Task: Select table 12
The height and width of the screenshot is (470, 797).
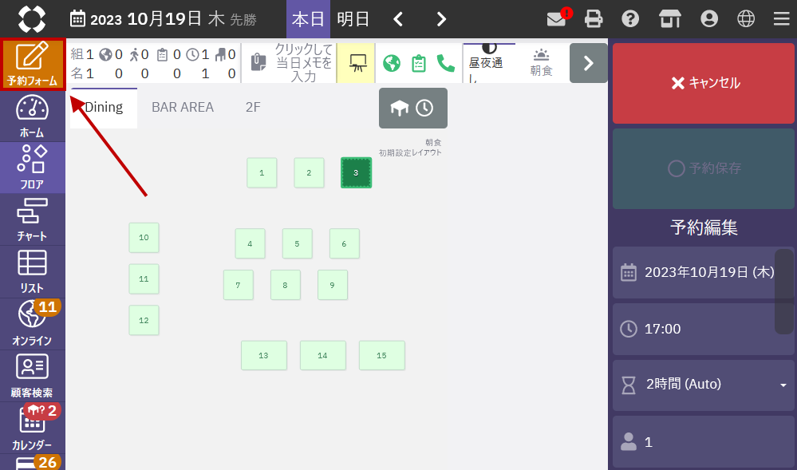Action: 144,320
